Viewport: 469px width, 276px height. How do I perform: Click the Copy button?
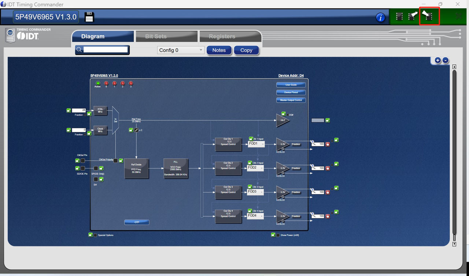246,50
